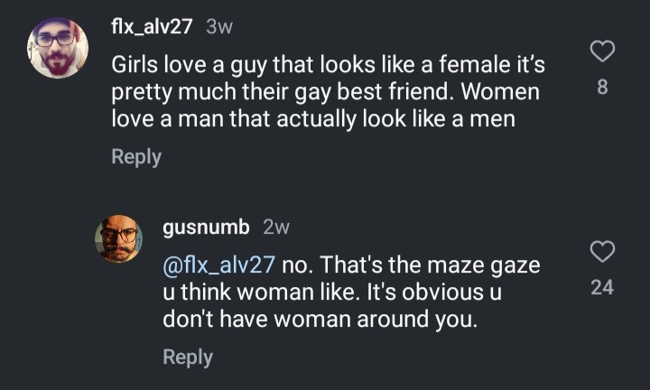Open gusnumb's profile avatar
This screenshot has width=650, height=390.
click(118, 238)
